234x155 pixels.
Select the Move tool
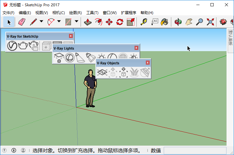coord(109,22)
